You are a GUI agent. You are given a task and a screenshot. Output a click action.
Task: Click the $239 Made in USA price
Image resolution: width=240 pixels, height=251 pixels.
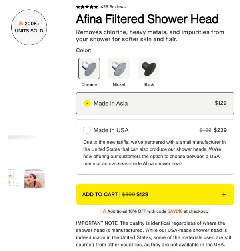pos(220,130)
